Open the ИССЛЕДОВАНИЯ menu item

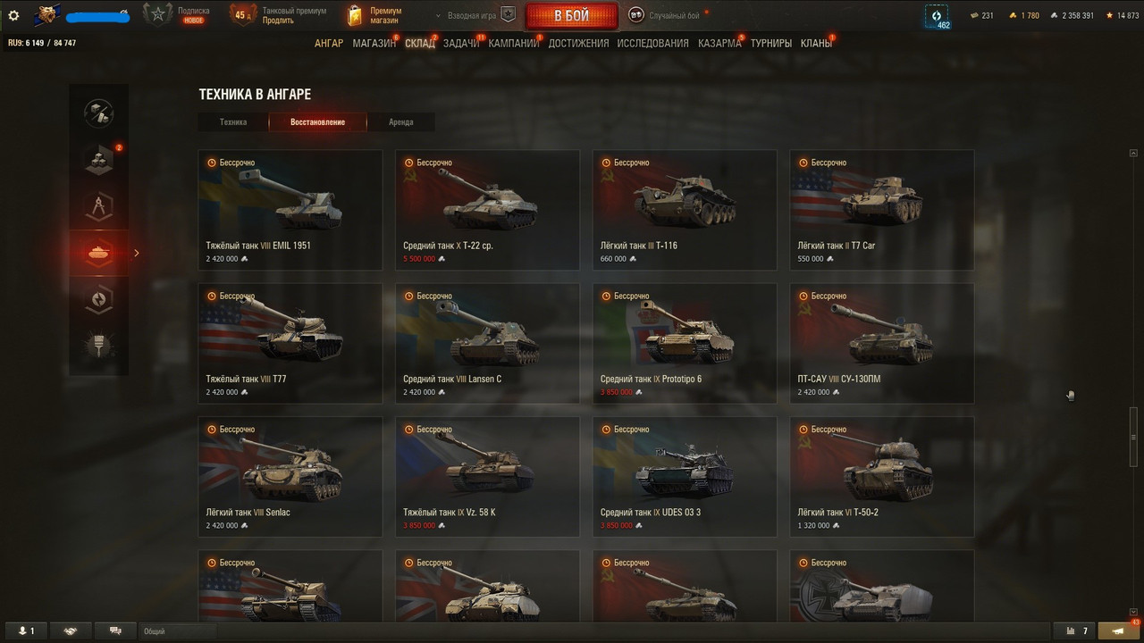point(652,43)
